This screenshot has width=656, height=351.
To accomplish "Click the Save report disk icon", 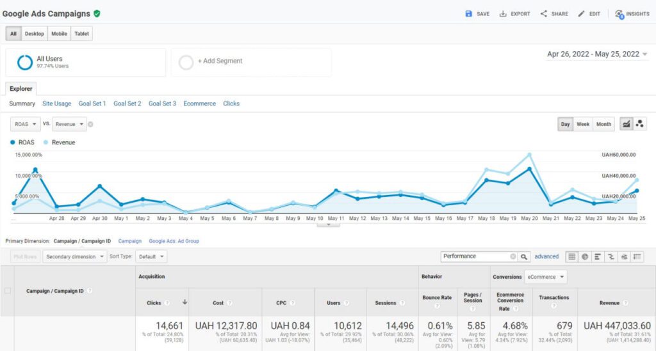I will point(468,13).
